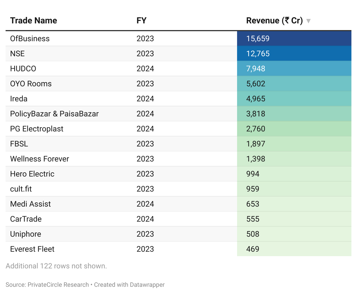Click the 1,398 revenue value
The image size is (357, 294).
click(x=256, y=159)
